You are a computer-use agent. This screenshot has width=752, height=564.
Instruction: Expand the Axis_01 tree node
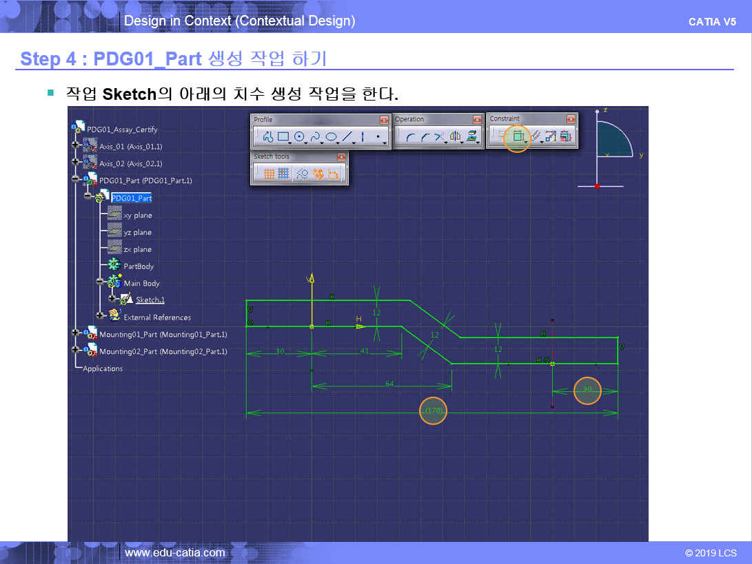coord(75,145)
